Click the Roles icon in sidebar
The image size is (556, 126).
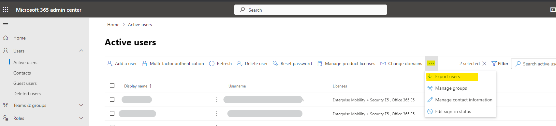click(x=6, y=118)
